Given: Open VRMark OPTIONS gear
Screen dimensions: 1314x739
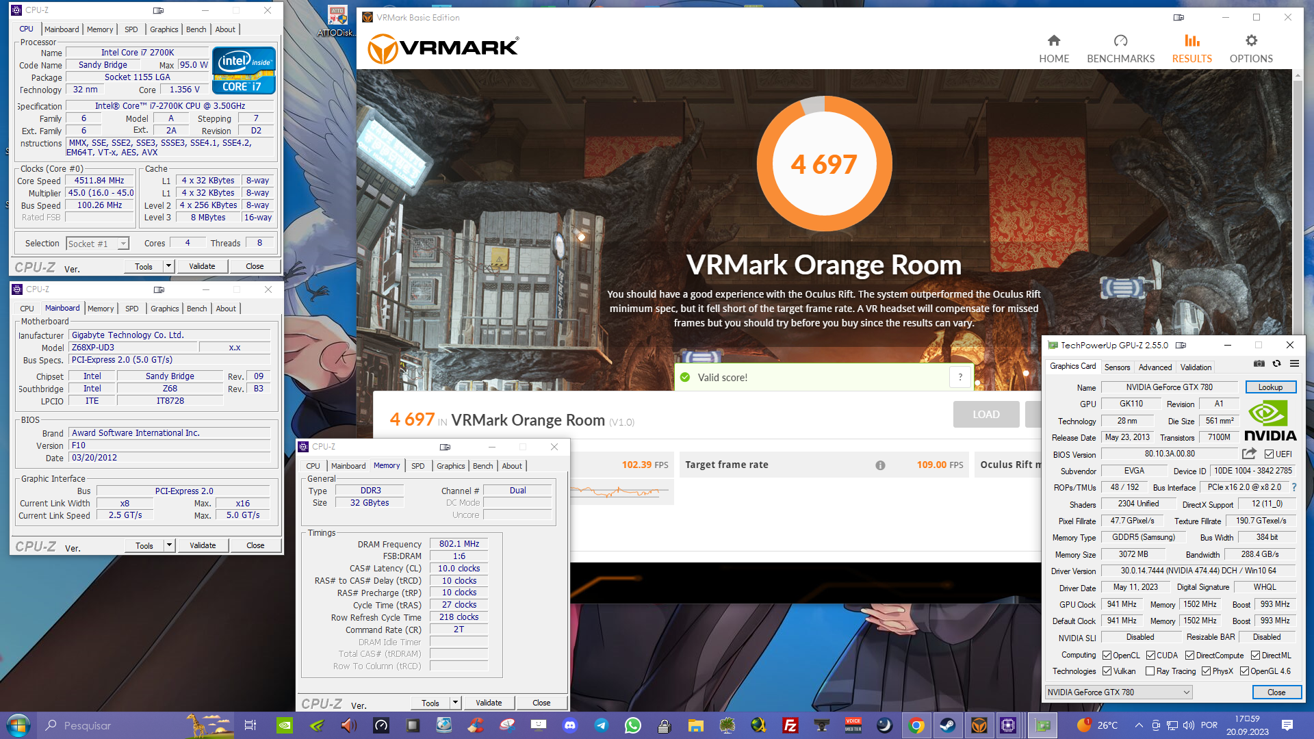Looking at the screenshot, I should 1251,49.
